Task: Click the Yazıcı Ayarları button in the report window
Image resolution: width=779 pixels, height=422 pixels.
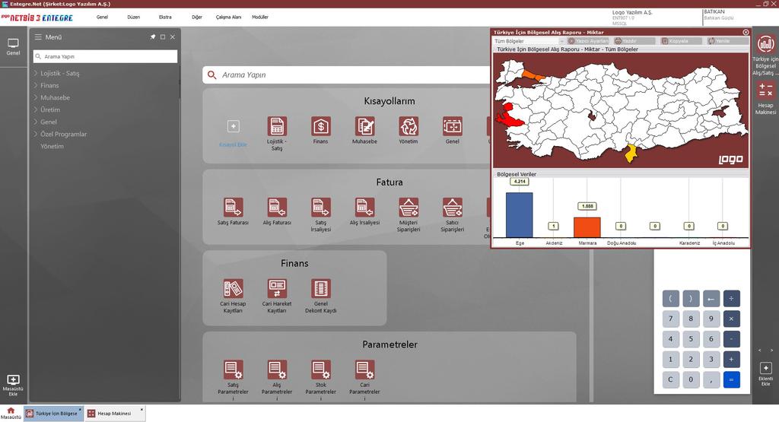Action: click(x=588, y=41)
